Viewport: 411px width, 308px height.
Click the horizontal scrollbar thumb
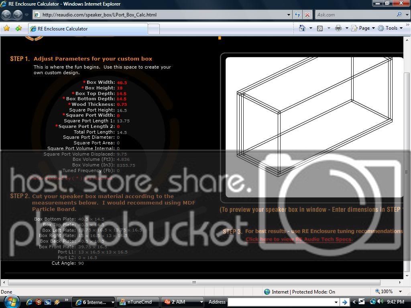pos(194,282)
